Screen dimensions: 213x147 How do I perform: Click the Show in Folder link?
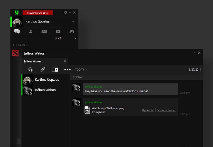coord(166,110)
